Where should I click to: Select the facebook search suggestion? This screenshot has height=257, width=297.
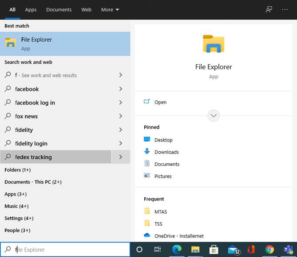55,89
